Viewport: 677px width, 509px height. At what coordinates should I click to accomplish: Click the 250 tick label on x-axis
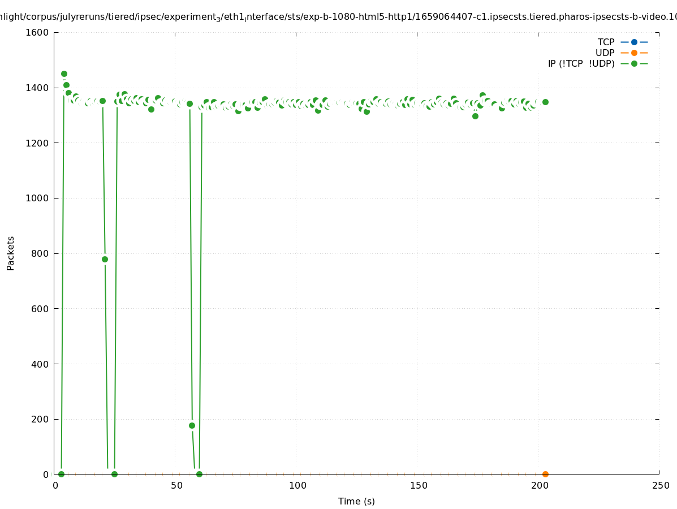point(661,485)
